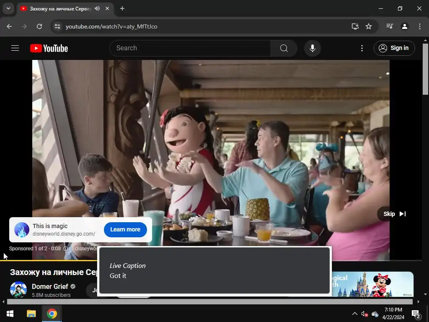This screenshot has width=429, height=322.
Task: Click the horizontal scrollbar's left arrow
Action: coord(3,302)
